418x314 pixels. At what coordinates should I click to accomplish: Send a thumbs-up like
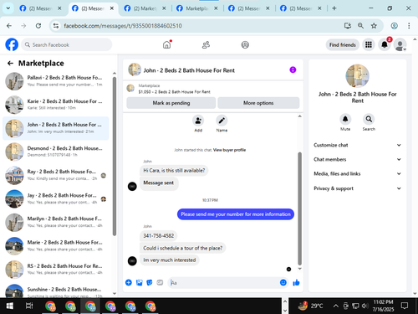[296, 282]
